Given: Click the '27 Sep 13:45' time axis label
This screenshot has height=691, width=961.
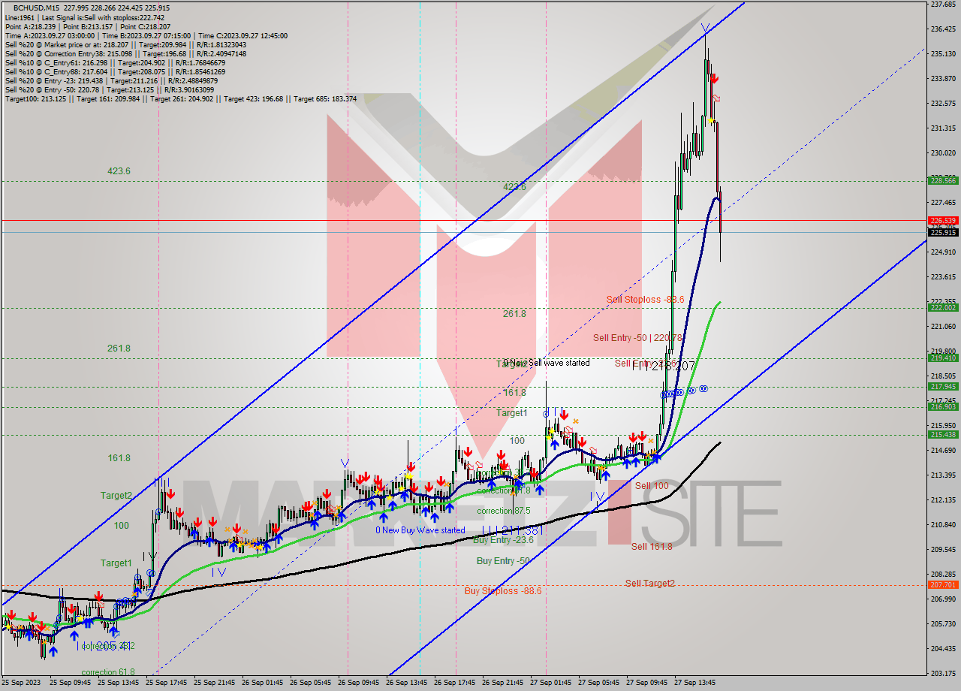Looking at the screenshot, I should click(x=695, y=683).
